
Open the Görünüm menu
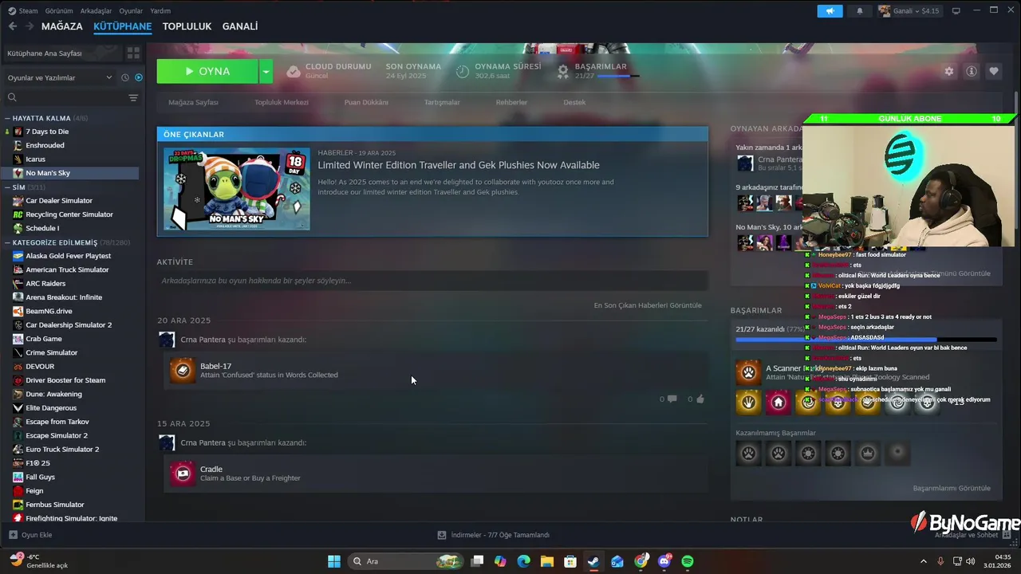point(59,11)
